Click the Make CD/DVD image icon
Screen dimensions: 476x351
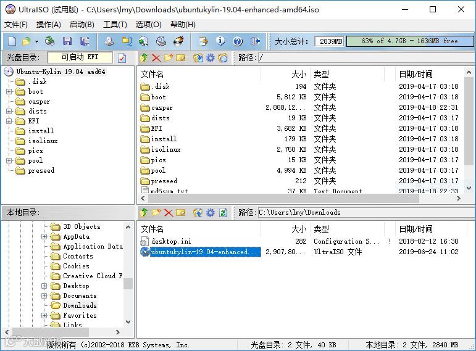109,41
